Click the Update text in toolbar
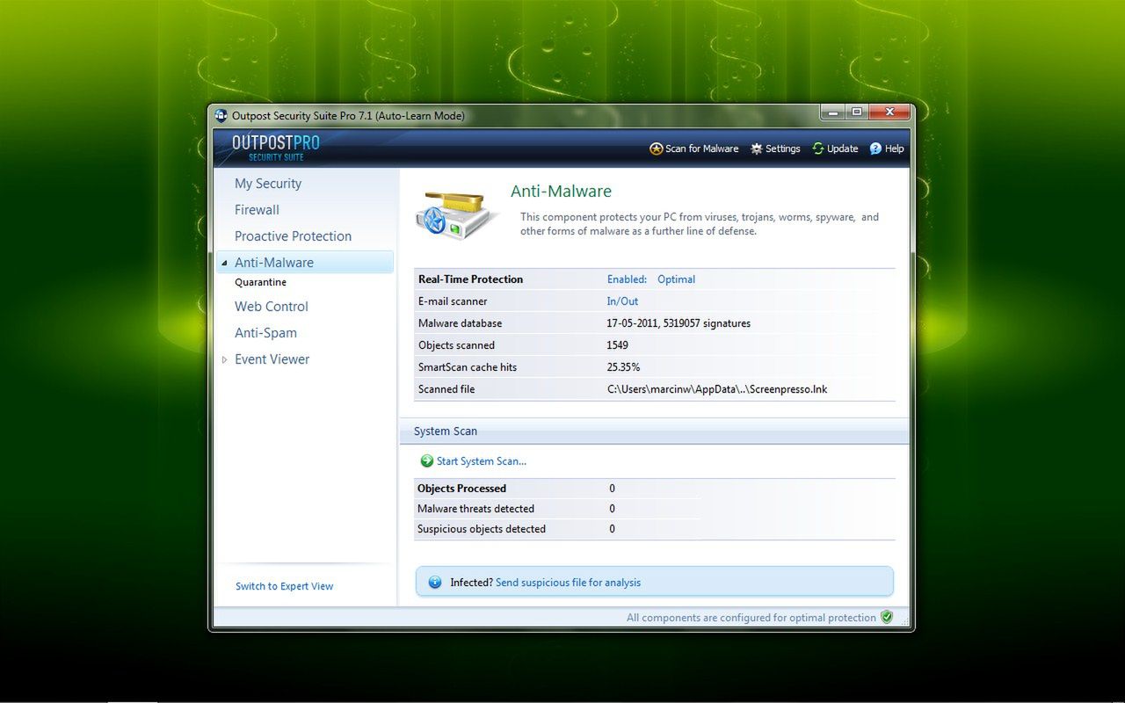 point(842,149)
